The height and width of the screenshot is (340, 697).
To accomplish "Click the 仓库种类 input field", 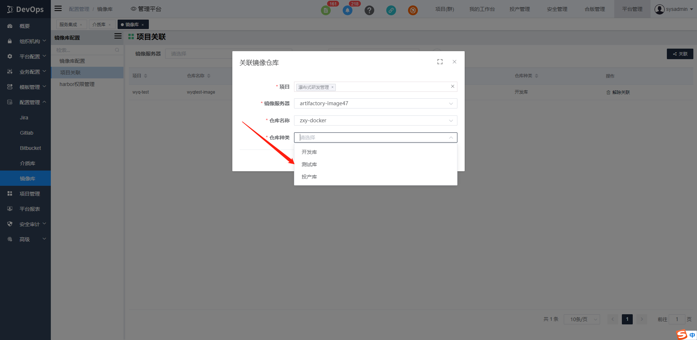I will 374,138.
